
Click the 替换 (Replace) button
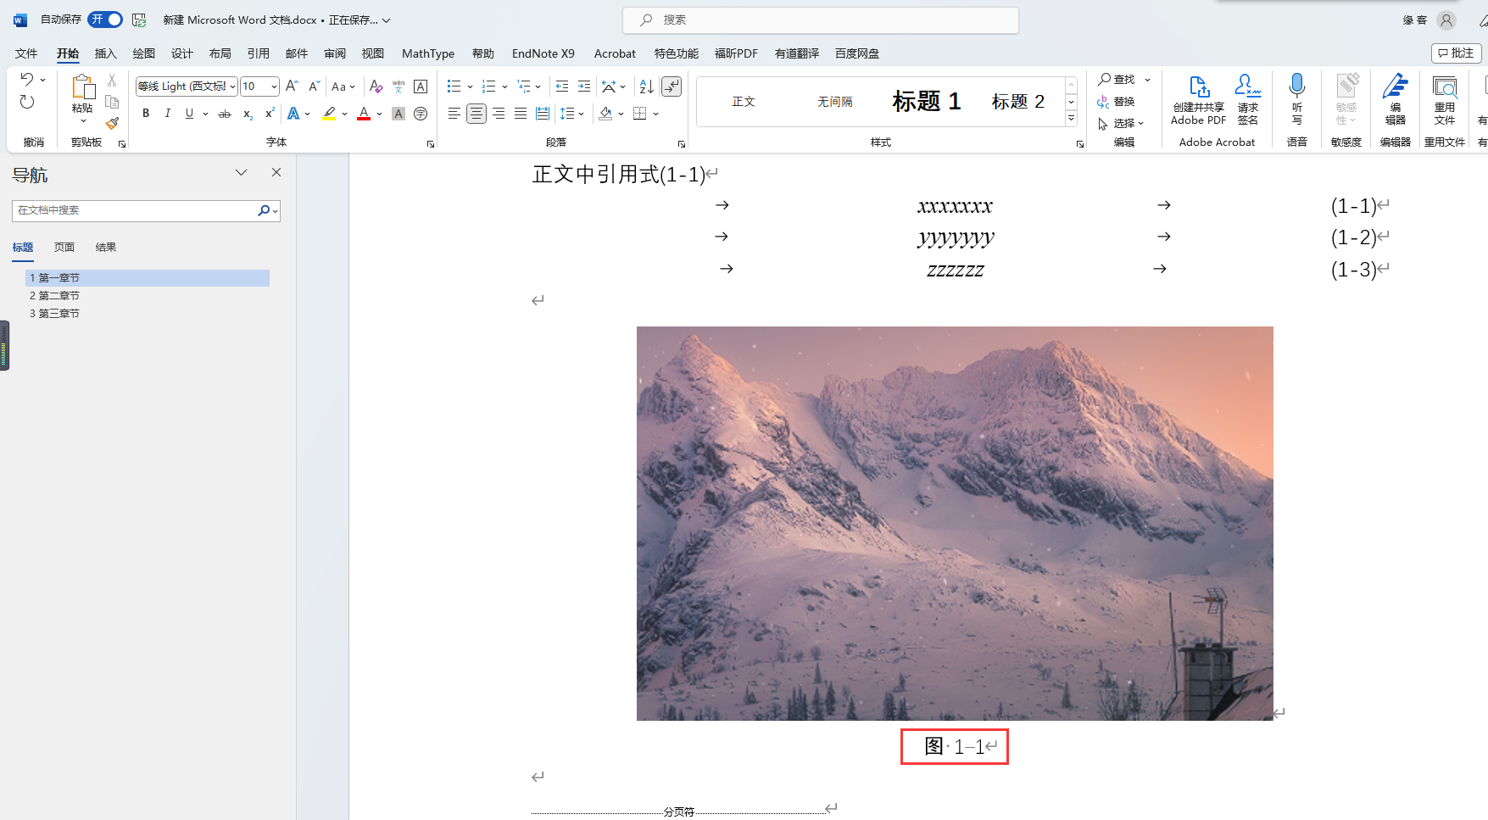click(x=1116, y=102)
